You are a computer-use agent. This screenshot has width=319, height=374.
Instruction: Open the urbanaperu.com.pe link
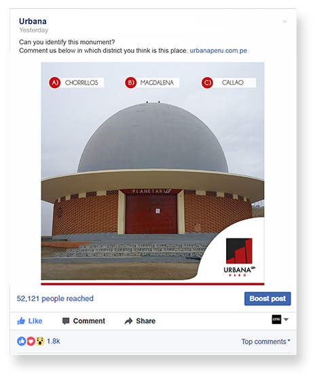tap(218, 51)
